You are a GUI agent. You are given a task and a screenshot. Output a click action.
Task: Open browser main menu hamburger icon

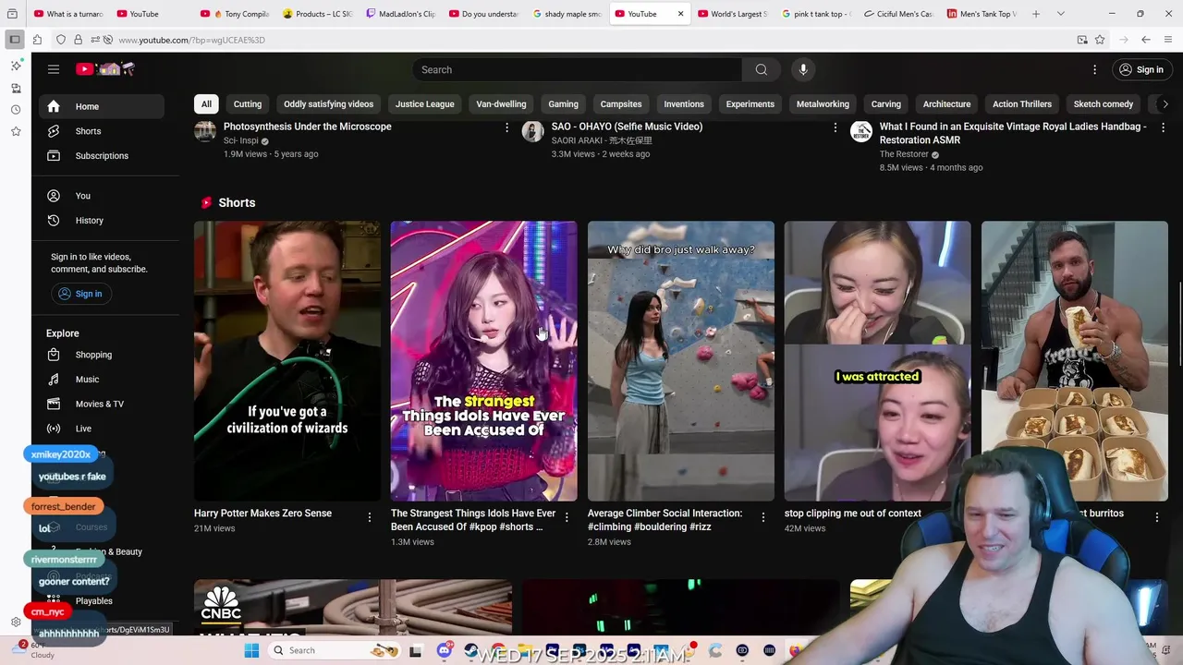coord(1168,40)
